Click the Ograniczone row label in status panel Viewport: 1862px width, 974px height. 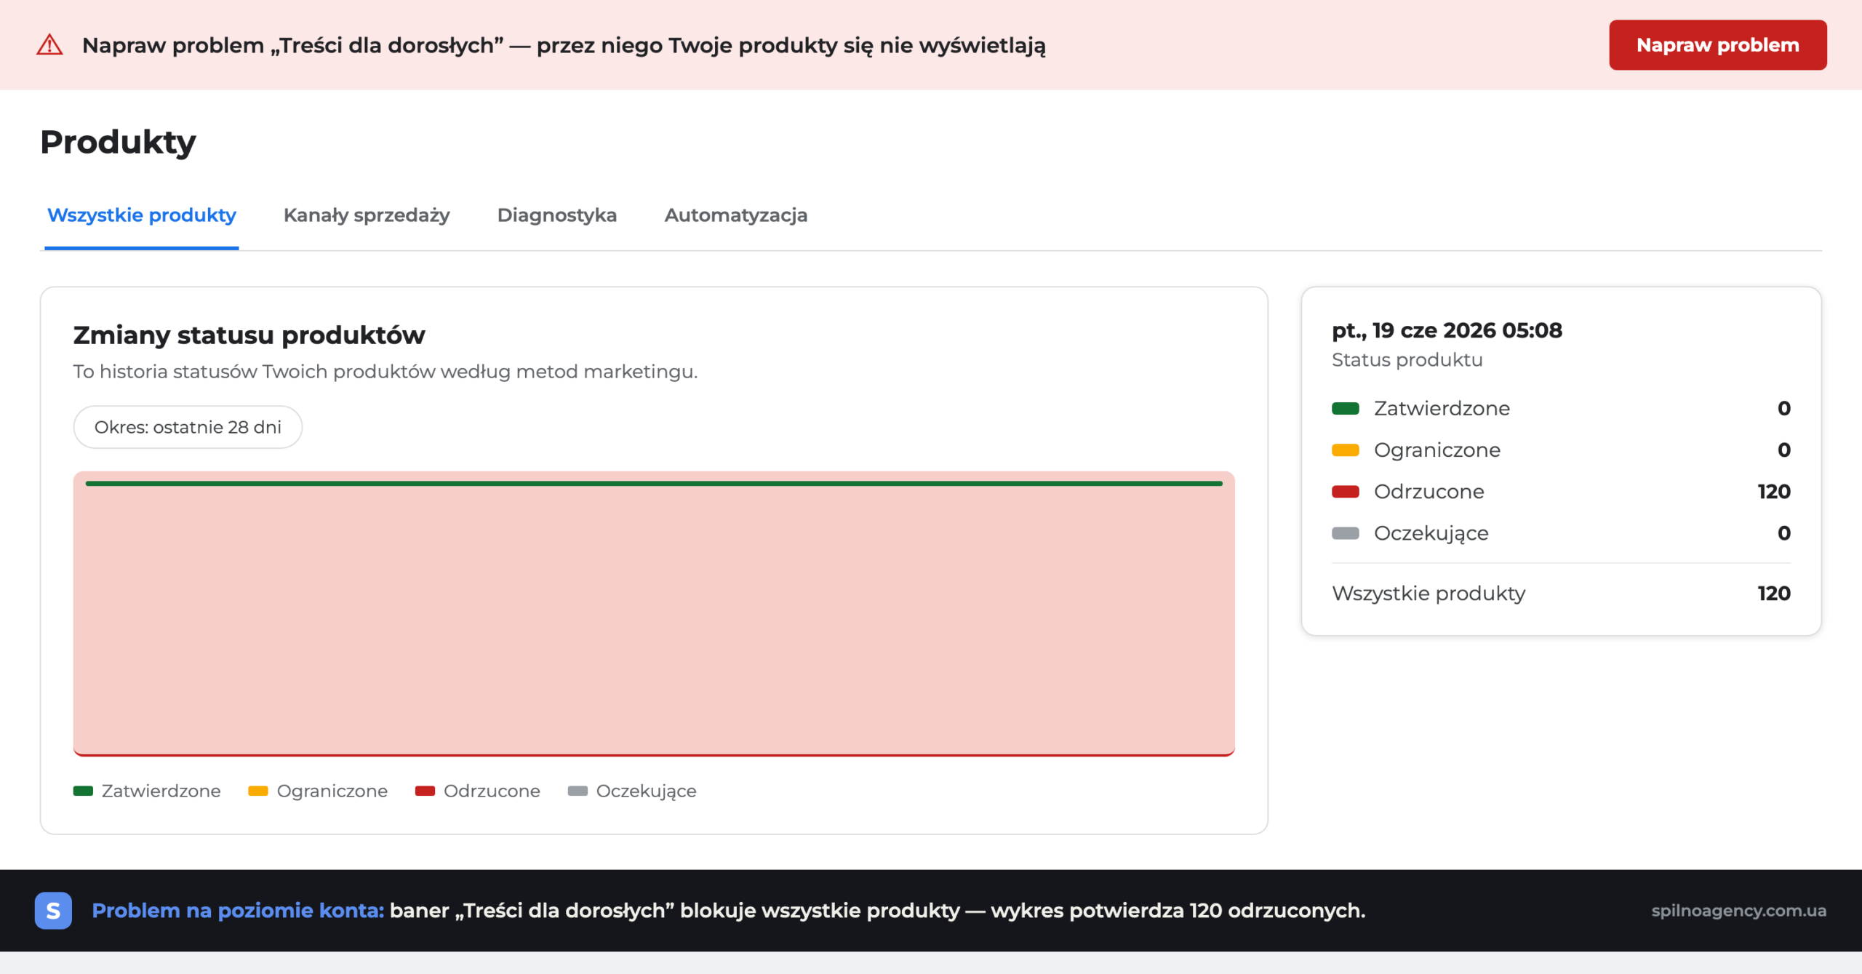[1437, 450]
